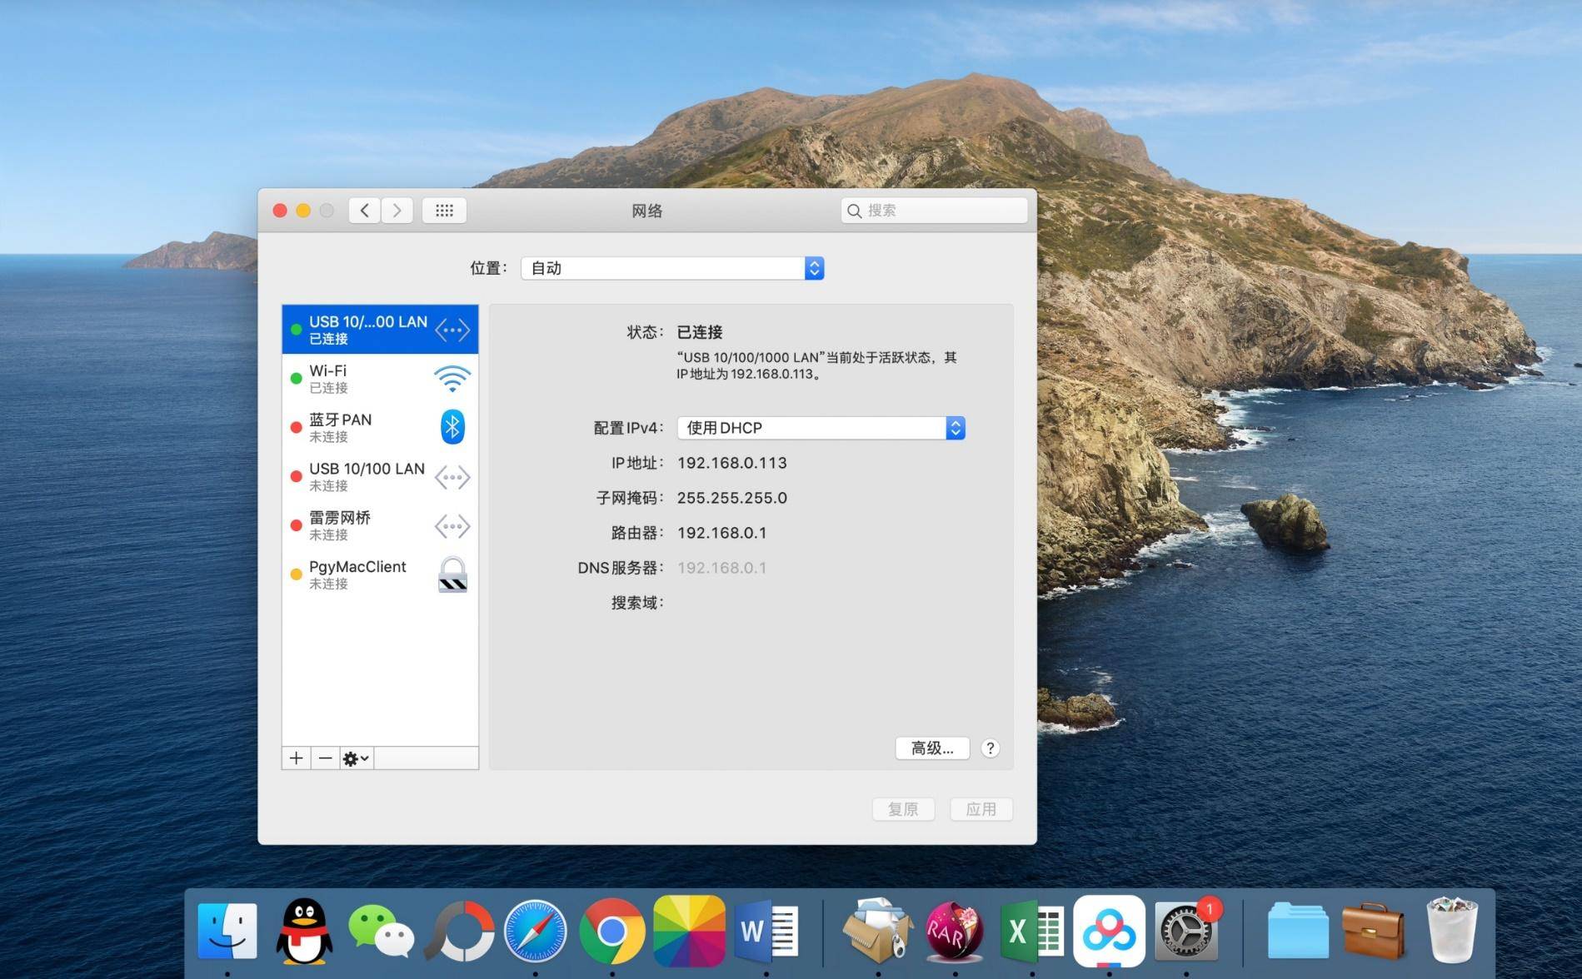This screenshot has height=979, width=1582.
Task: Click the Bluetooth PAN service icon
Action: (451, 426)
